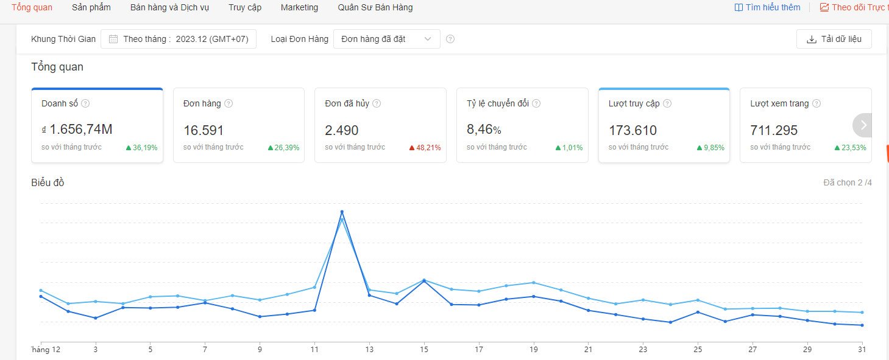Click help icon next to Lượt truy cập

(667, 103)
